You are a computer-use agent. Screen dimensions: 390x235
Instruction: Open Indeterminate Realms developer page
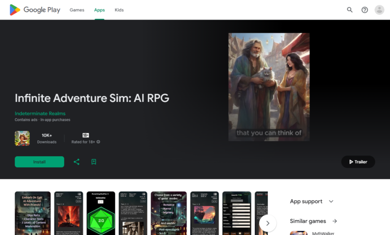pyautogui.click(x=40, y=113)
